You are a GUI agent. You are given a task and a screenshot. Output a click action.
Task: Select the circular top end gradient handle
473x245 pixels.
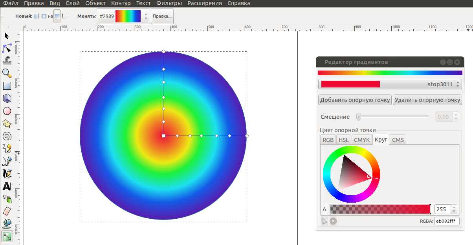[x=163, y=51]
